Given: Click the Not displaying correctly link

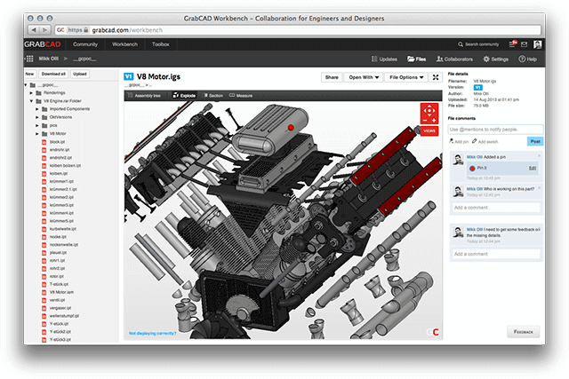Looking at the screenshot, I should click(152, 333).
